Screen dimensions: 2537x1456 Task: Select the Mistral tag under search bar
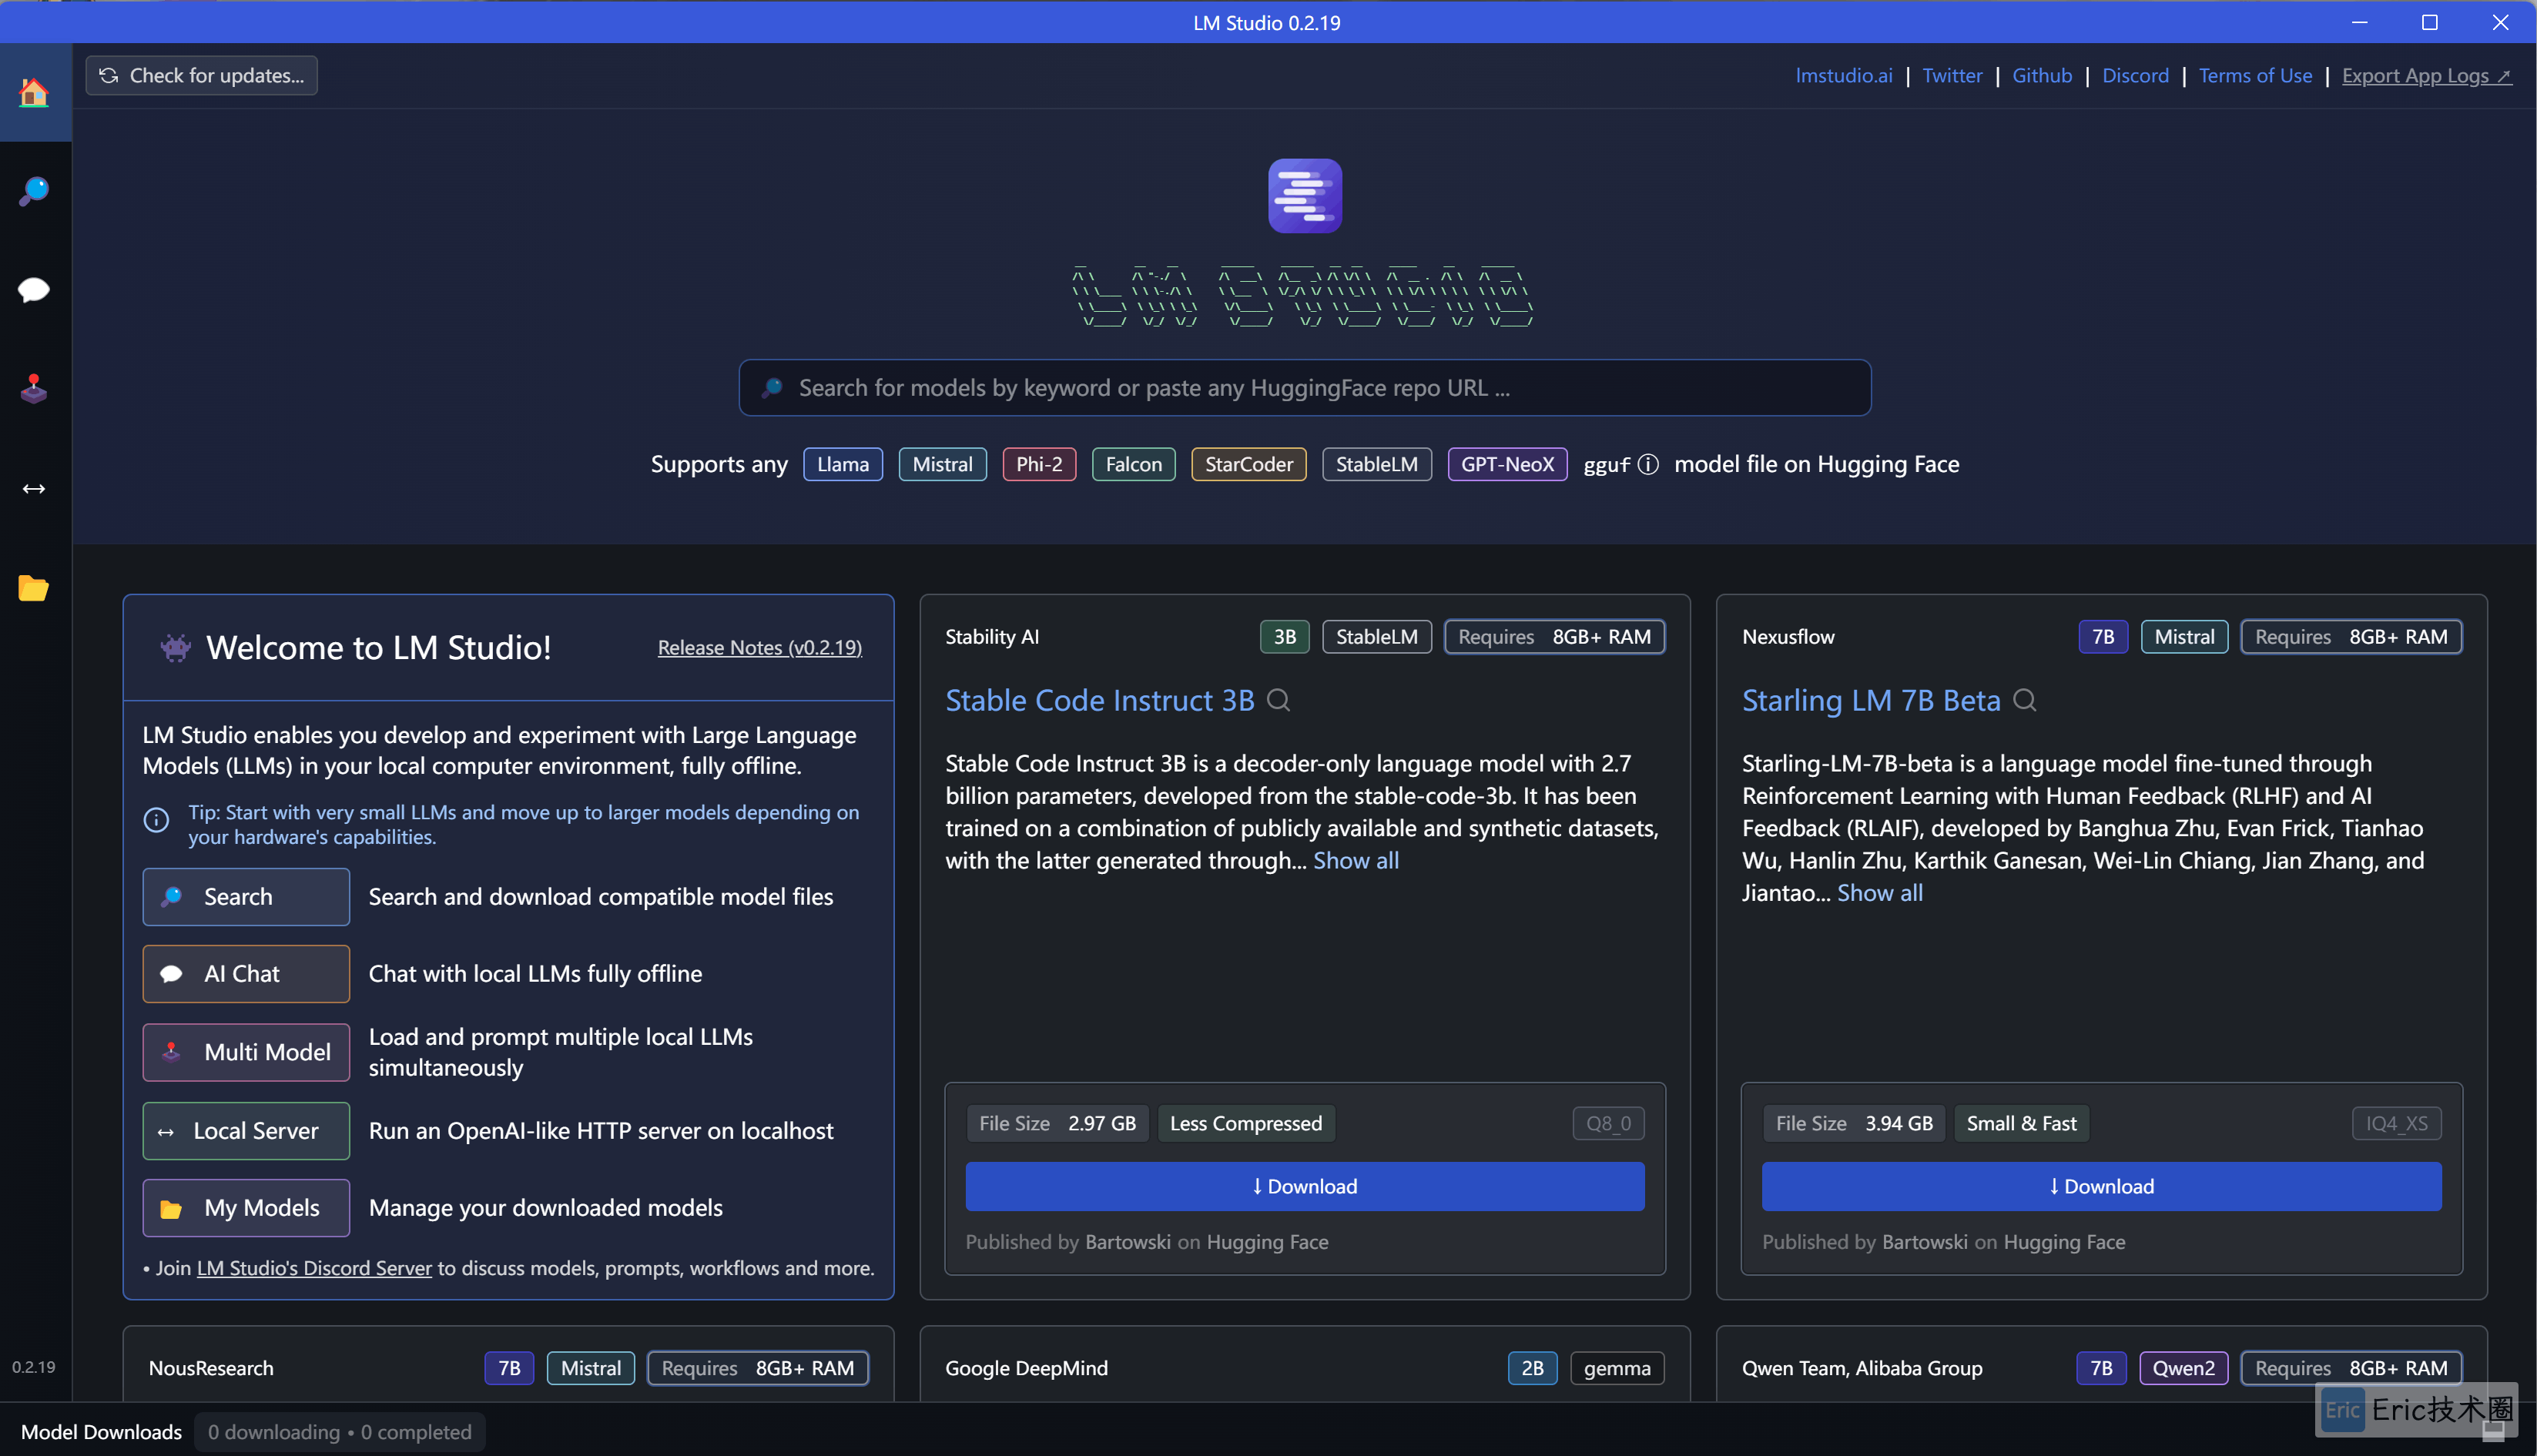tap(942, 464)
